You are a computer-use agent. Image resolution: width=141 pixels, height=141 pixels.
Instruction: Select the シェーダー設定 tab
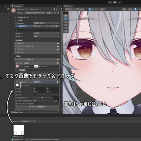click(52, 26)
